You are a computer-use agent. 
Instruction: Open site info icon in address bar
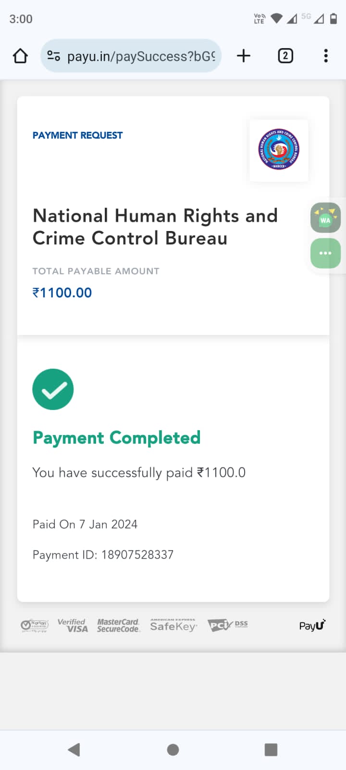tap(53, 56)
